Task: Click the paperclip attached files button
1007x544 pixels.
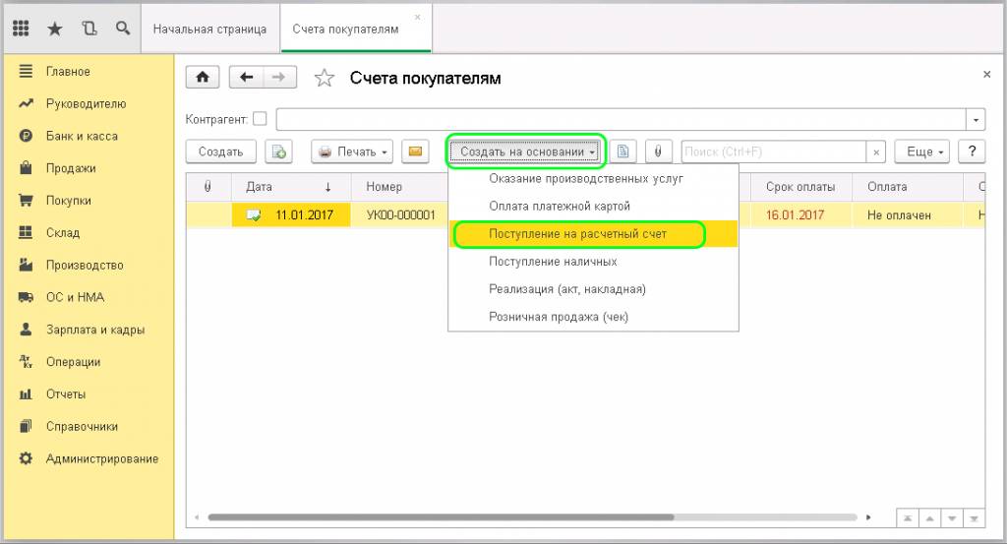Action: click(x=658, y=151)
